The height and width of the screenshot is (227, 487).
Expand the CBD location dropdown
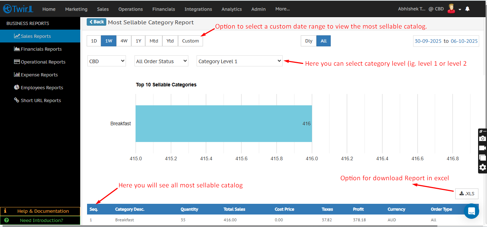pos(107,61)
